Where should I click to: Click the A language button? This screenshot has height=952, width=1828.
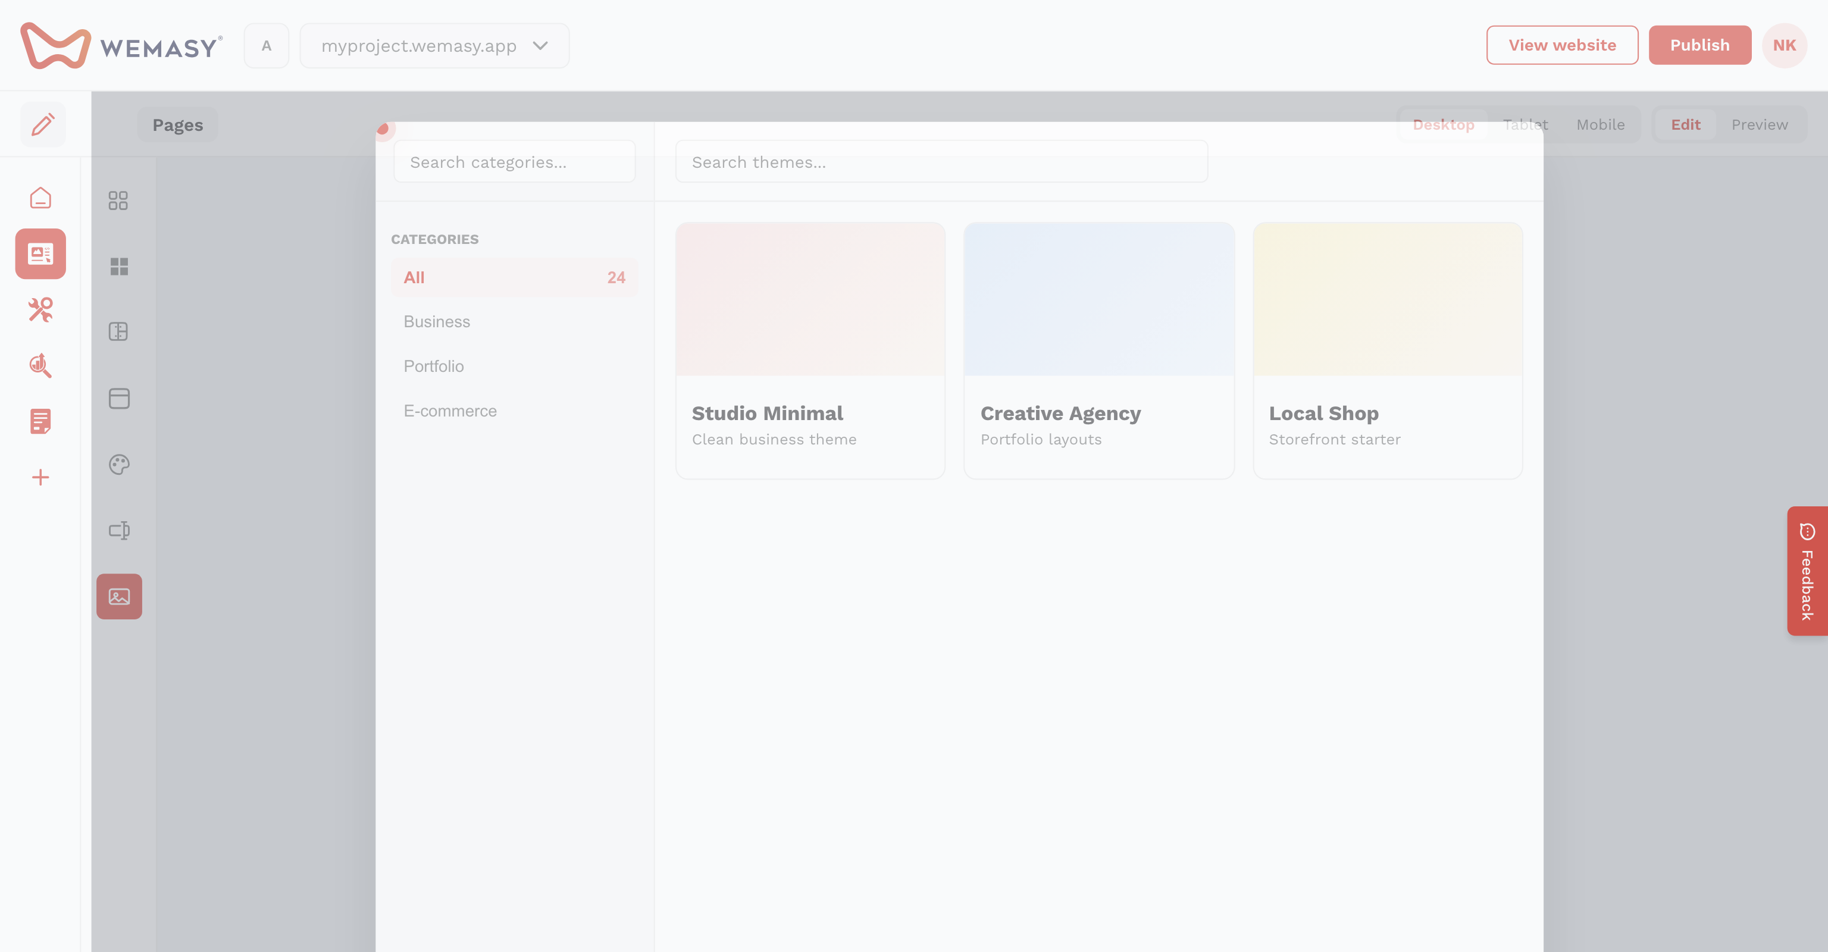(x=266, y=45)
